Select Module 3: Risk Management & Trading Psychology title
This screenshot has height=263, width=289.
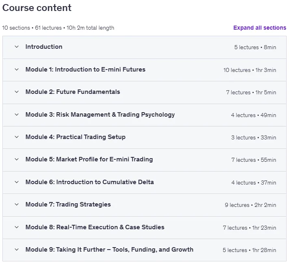(x=100, y=115)
